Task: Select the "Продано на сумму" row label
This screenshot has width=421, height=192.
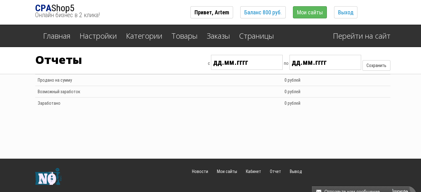Action: click(x=55, y=80)
